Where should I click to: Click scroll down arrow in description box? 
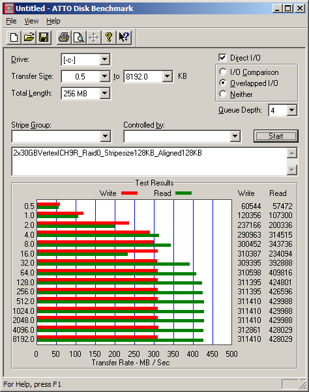click(292, 170)
